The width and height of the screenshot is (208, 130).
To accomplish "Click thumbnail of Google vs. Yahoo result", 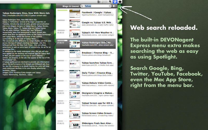I will [x=75, y=24].
